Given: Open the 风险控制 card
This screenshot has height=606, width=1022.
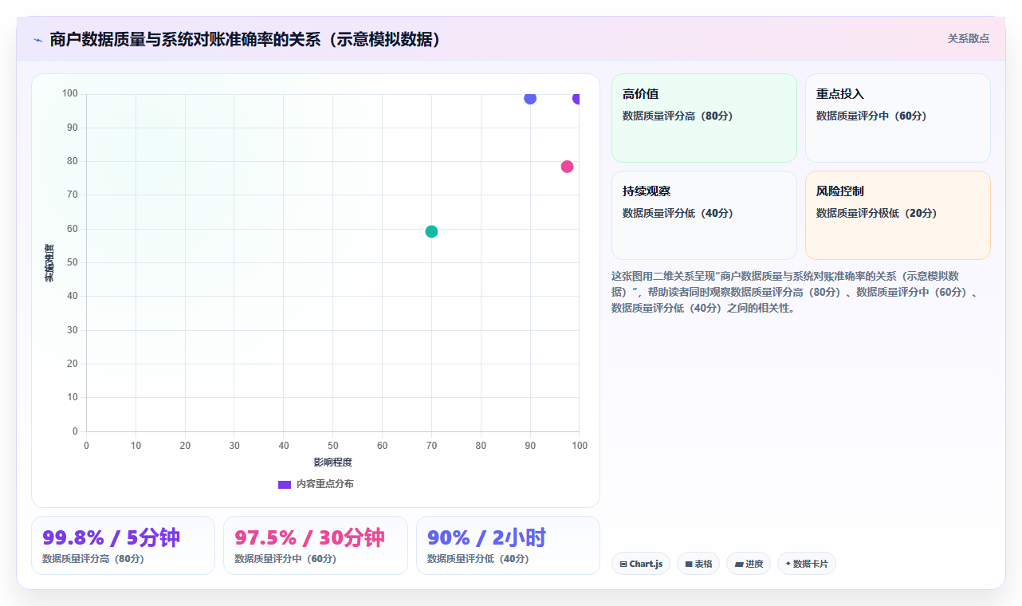Looking at the screenshot, I should (898, 215).
